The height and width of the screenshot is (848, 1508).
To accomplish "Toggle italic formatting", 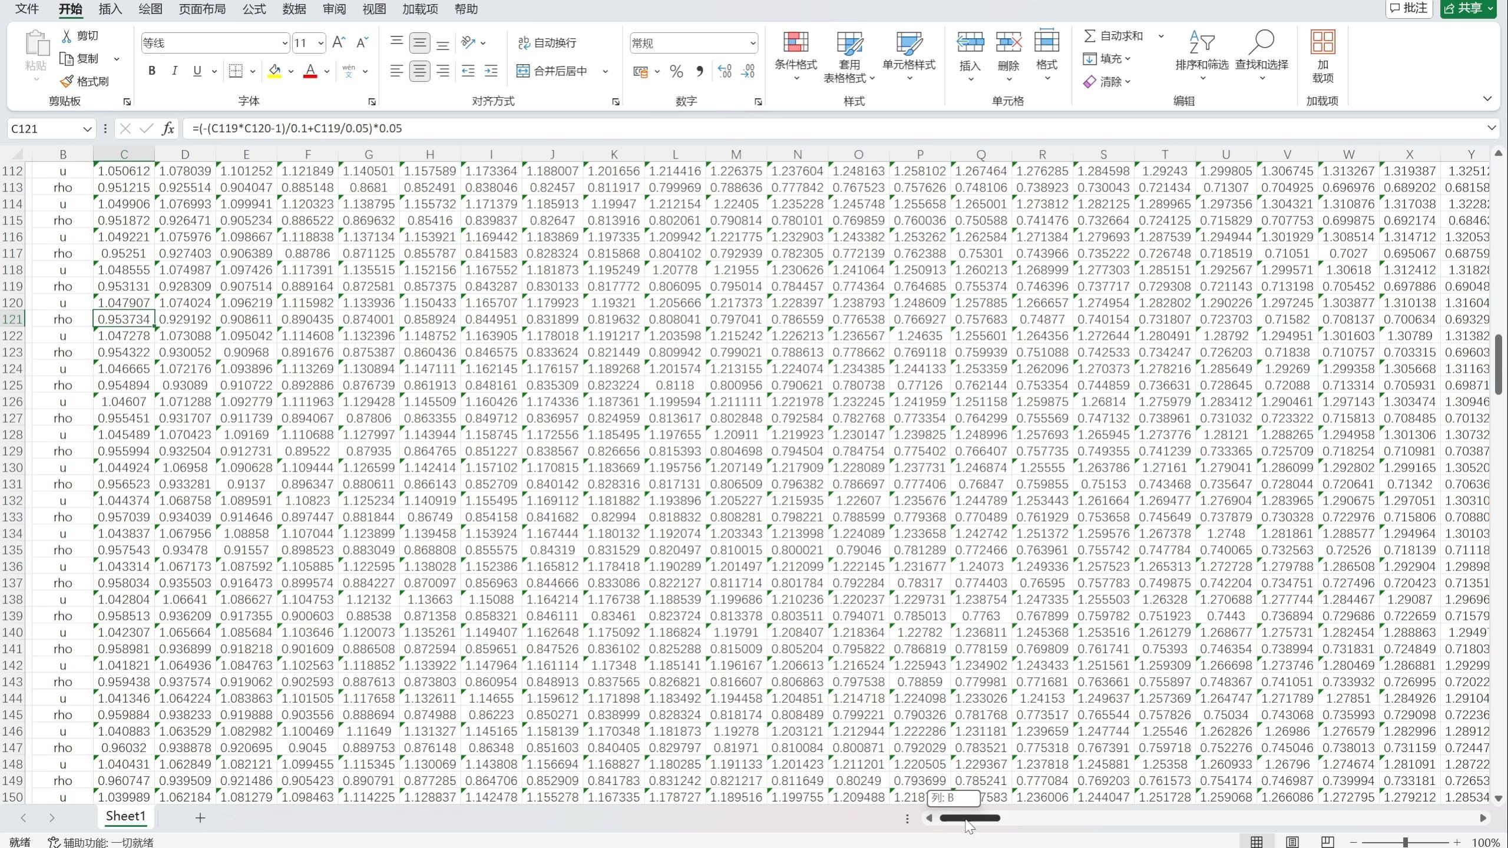I will point(174,71).
